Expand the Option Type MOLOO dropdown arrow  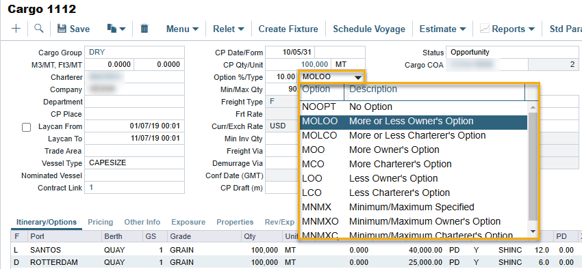coord(358,77)
